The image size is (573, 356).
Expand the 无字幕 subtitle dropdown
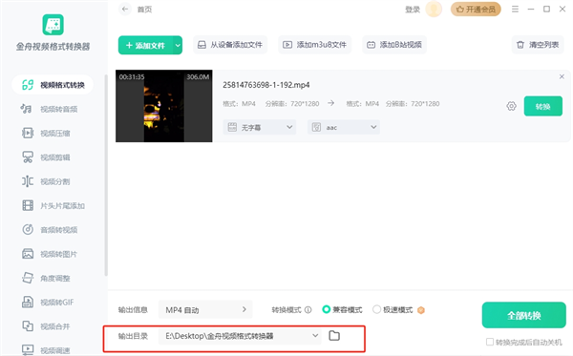260,127
